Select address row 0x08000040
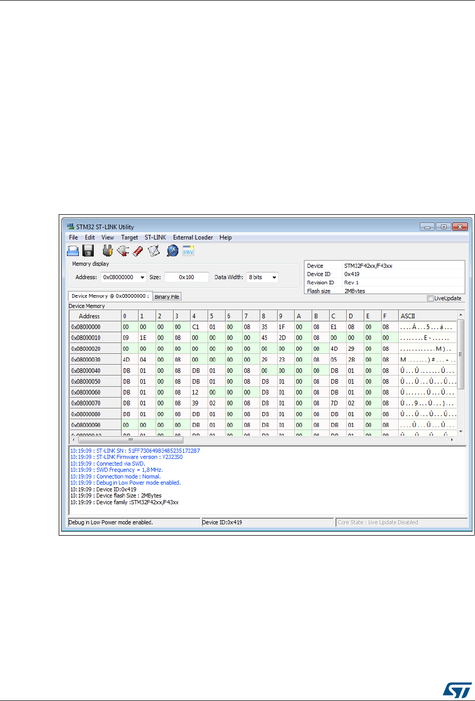Image resolution: width=475 pixels, height=701 pixels. click(94, 370)
